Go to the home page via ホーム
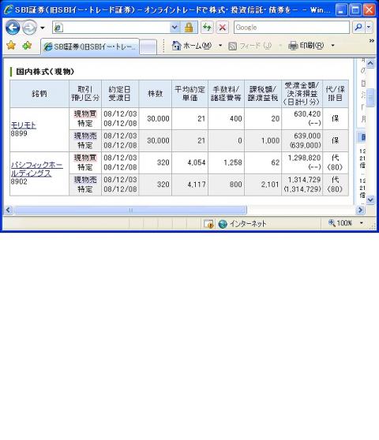Image resolution: width=379 pixels, height=440 pixels. tap(192, 46)
